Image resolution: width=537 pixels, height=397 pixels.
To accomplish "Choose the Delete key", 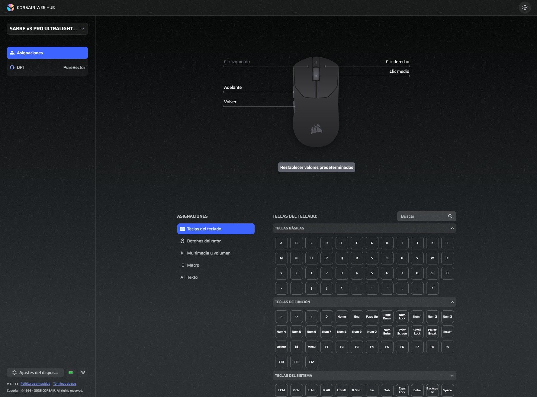I will coord(281,347).
